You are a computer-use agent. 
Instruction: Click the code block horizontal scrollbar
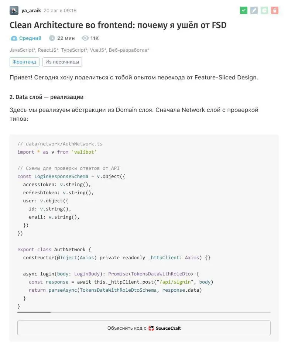pyautogui.click(x=34, y=312)
